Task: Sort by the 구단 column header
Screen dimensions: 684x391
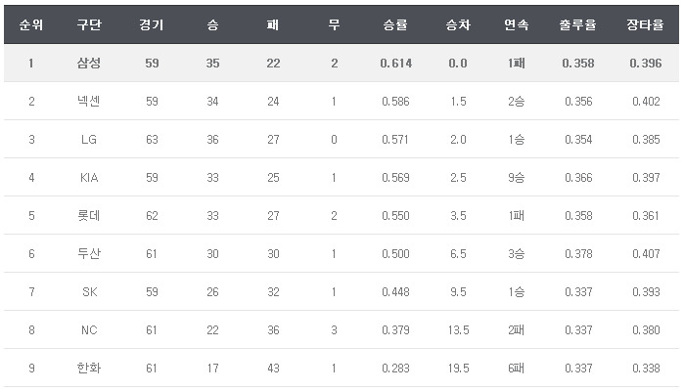Action: click(x=89, y=24)
